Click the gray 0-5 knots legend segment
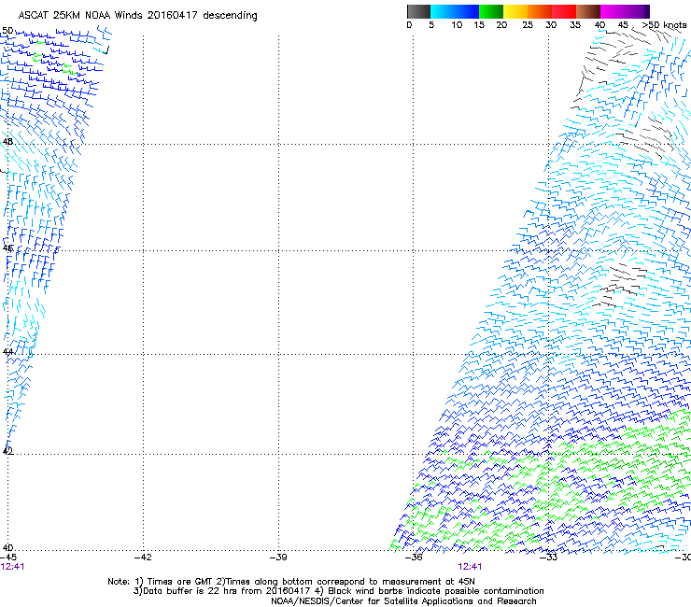 [x=418, y=11]
